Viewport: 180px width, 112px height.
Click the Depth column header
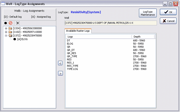[143, 37]
